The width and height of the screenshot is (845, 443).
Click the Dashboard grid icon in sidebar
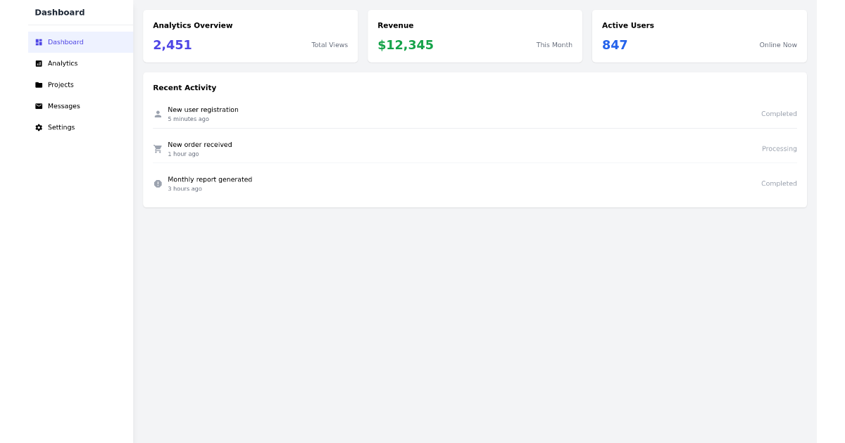point(38,42)
